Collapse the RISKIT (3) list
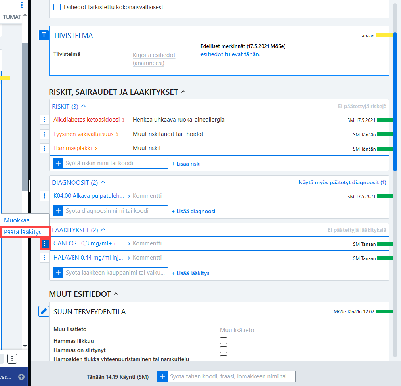Screen dimensions: 401x386 [x=83, y=106]
